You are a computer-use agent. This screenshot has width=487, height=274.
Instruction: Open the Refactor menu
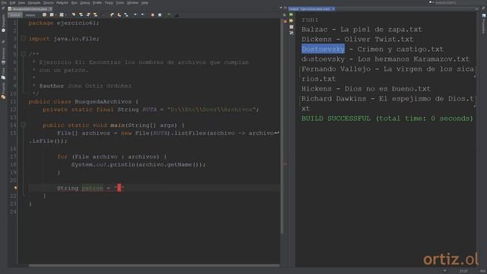[62, 3]
